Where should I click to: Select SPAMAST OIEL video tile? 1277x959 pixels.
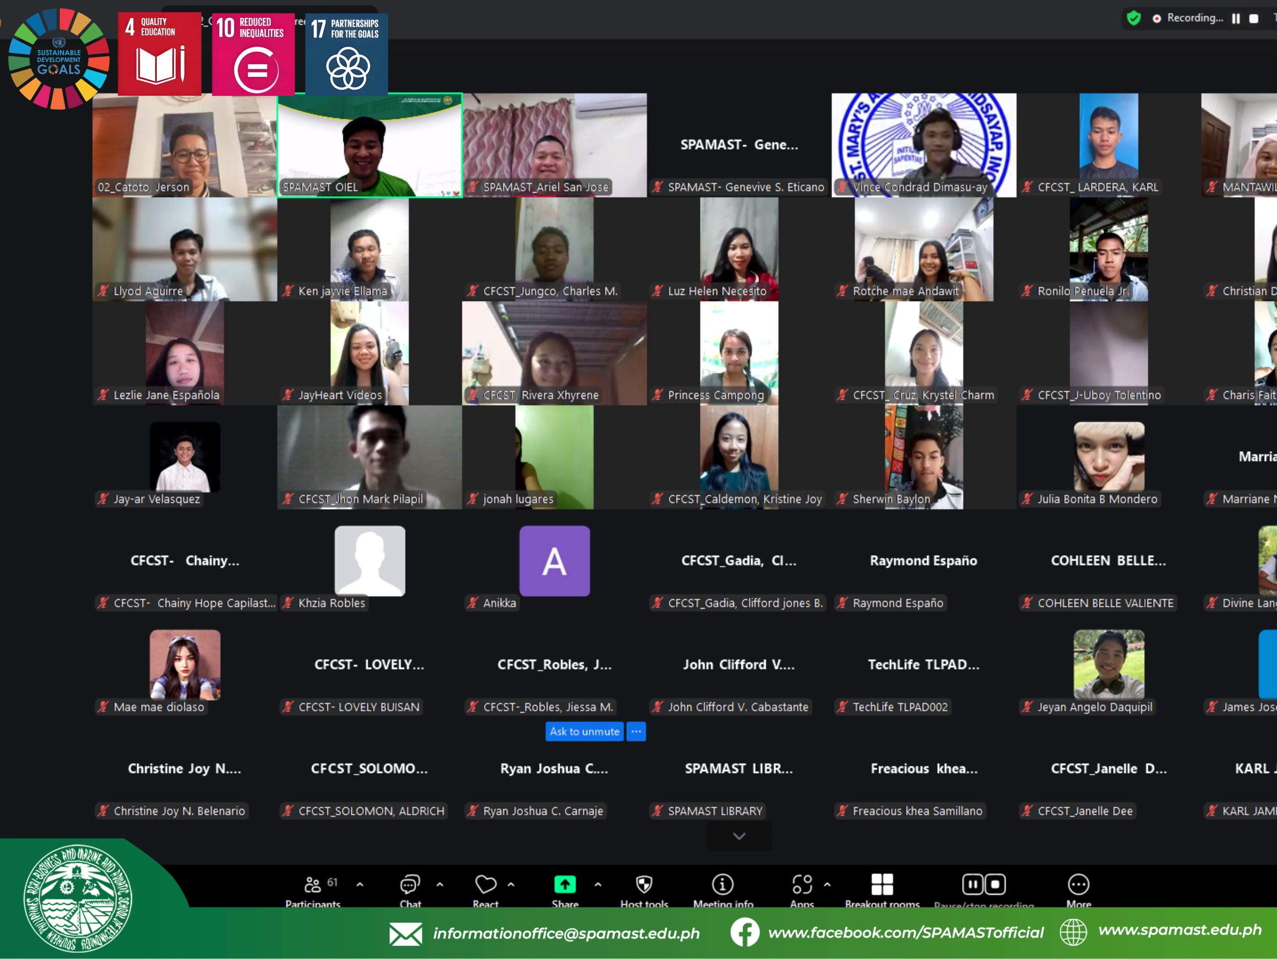pos(370,145)
